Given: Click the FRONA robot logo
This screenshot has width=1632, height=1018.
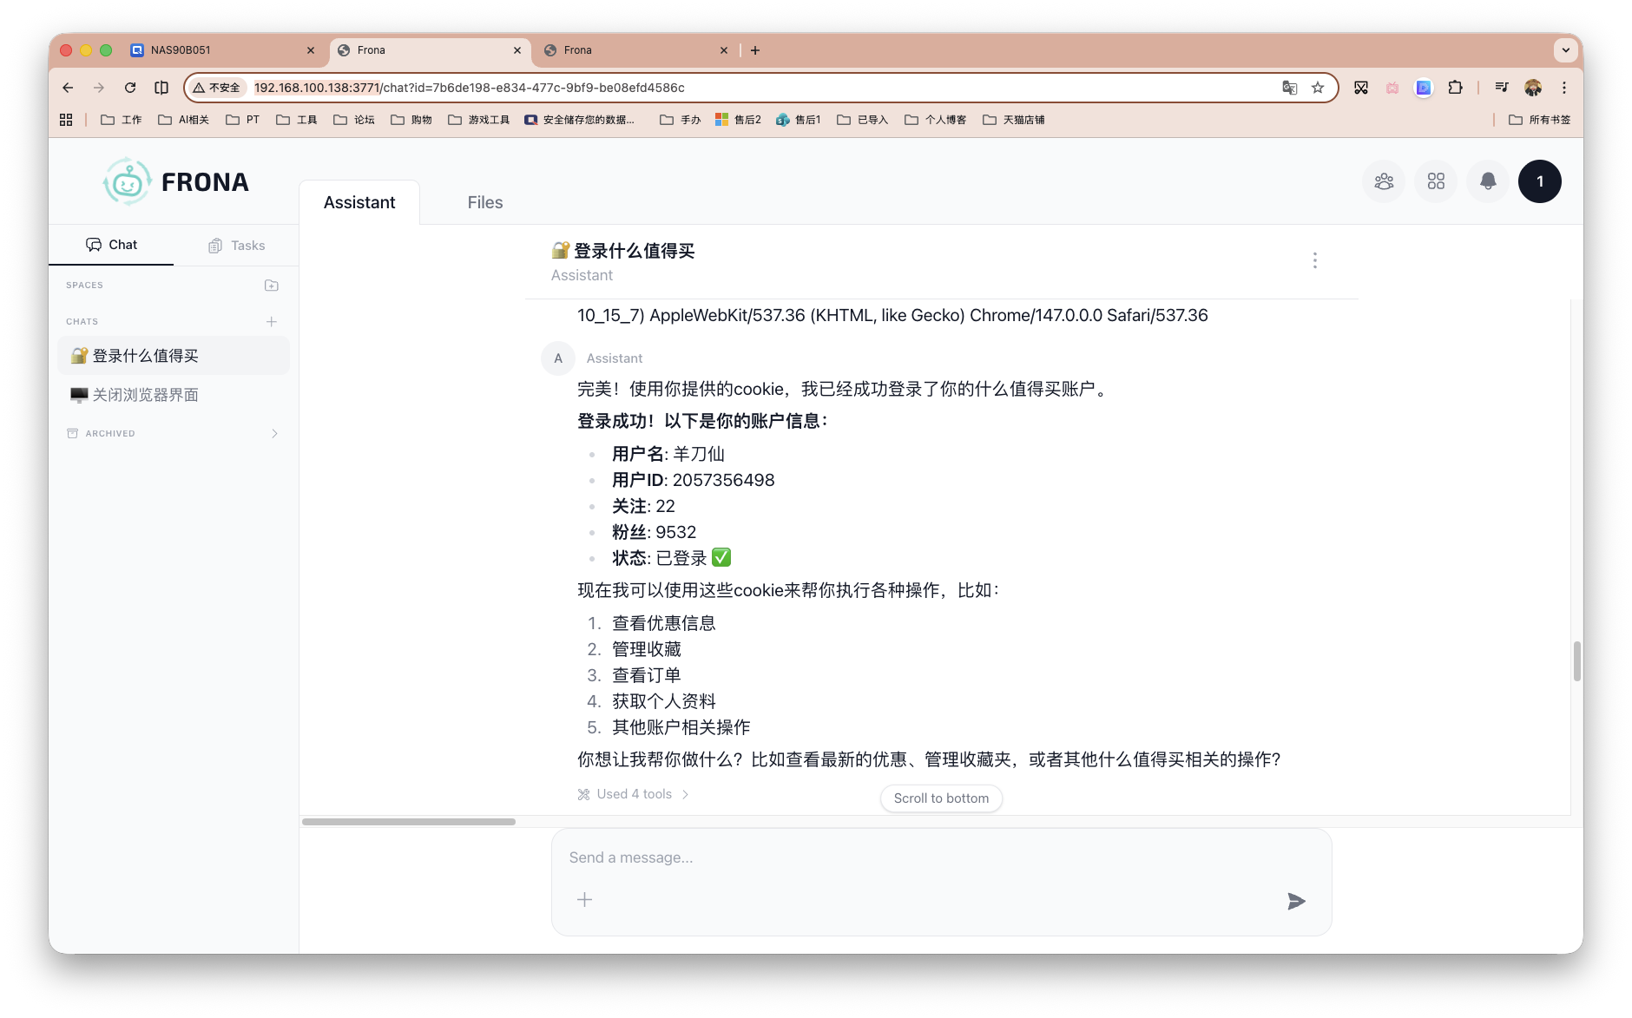Looking at the screenshot, I should tap(127, 181).
